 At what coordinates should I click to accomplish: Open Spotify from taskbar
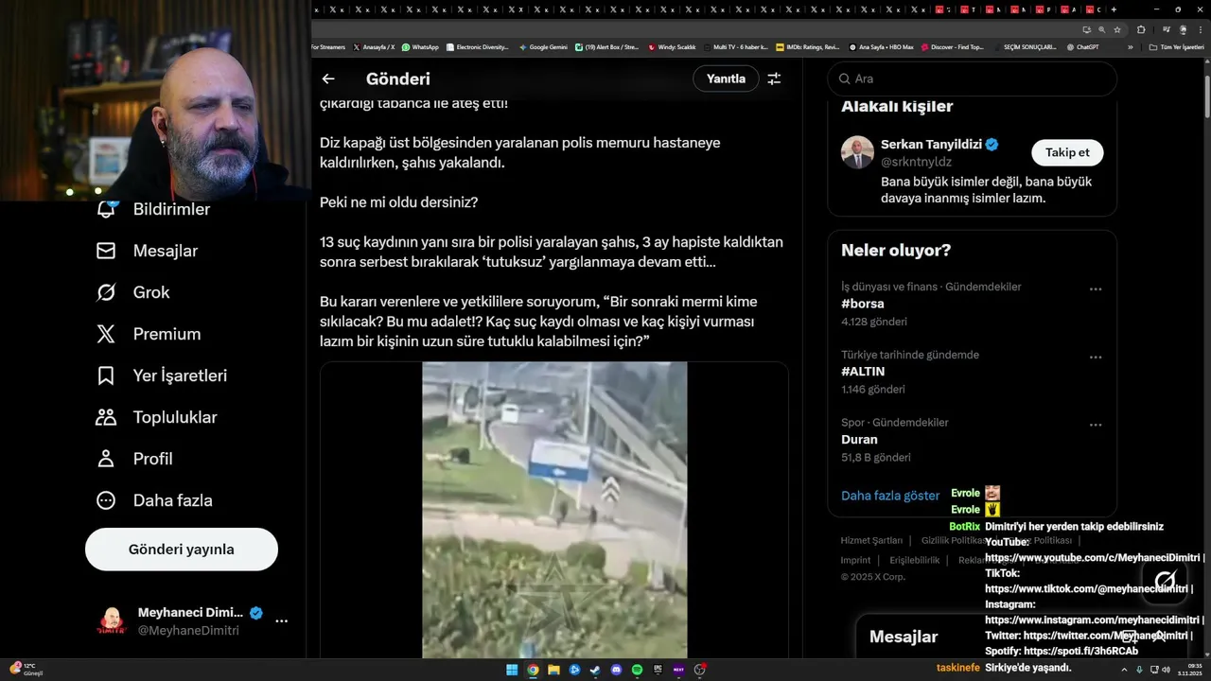pyautogui.click(x=637, y=670)
